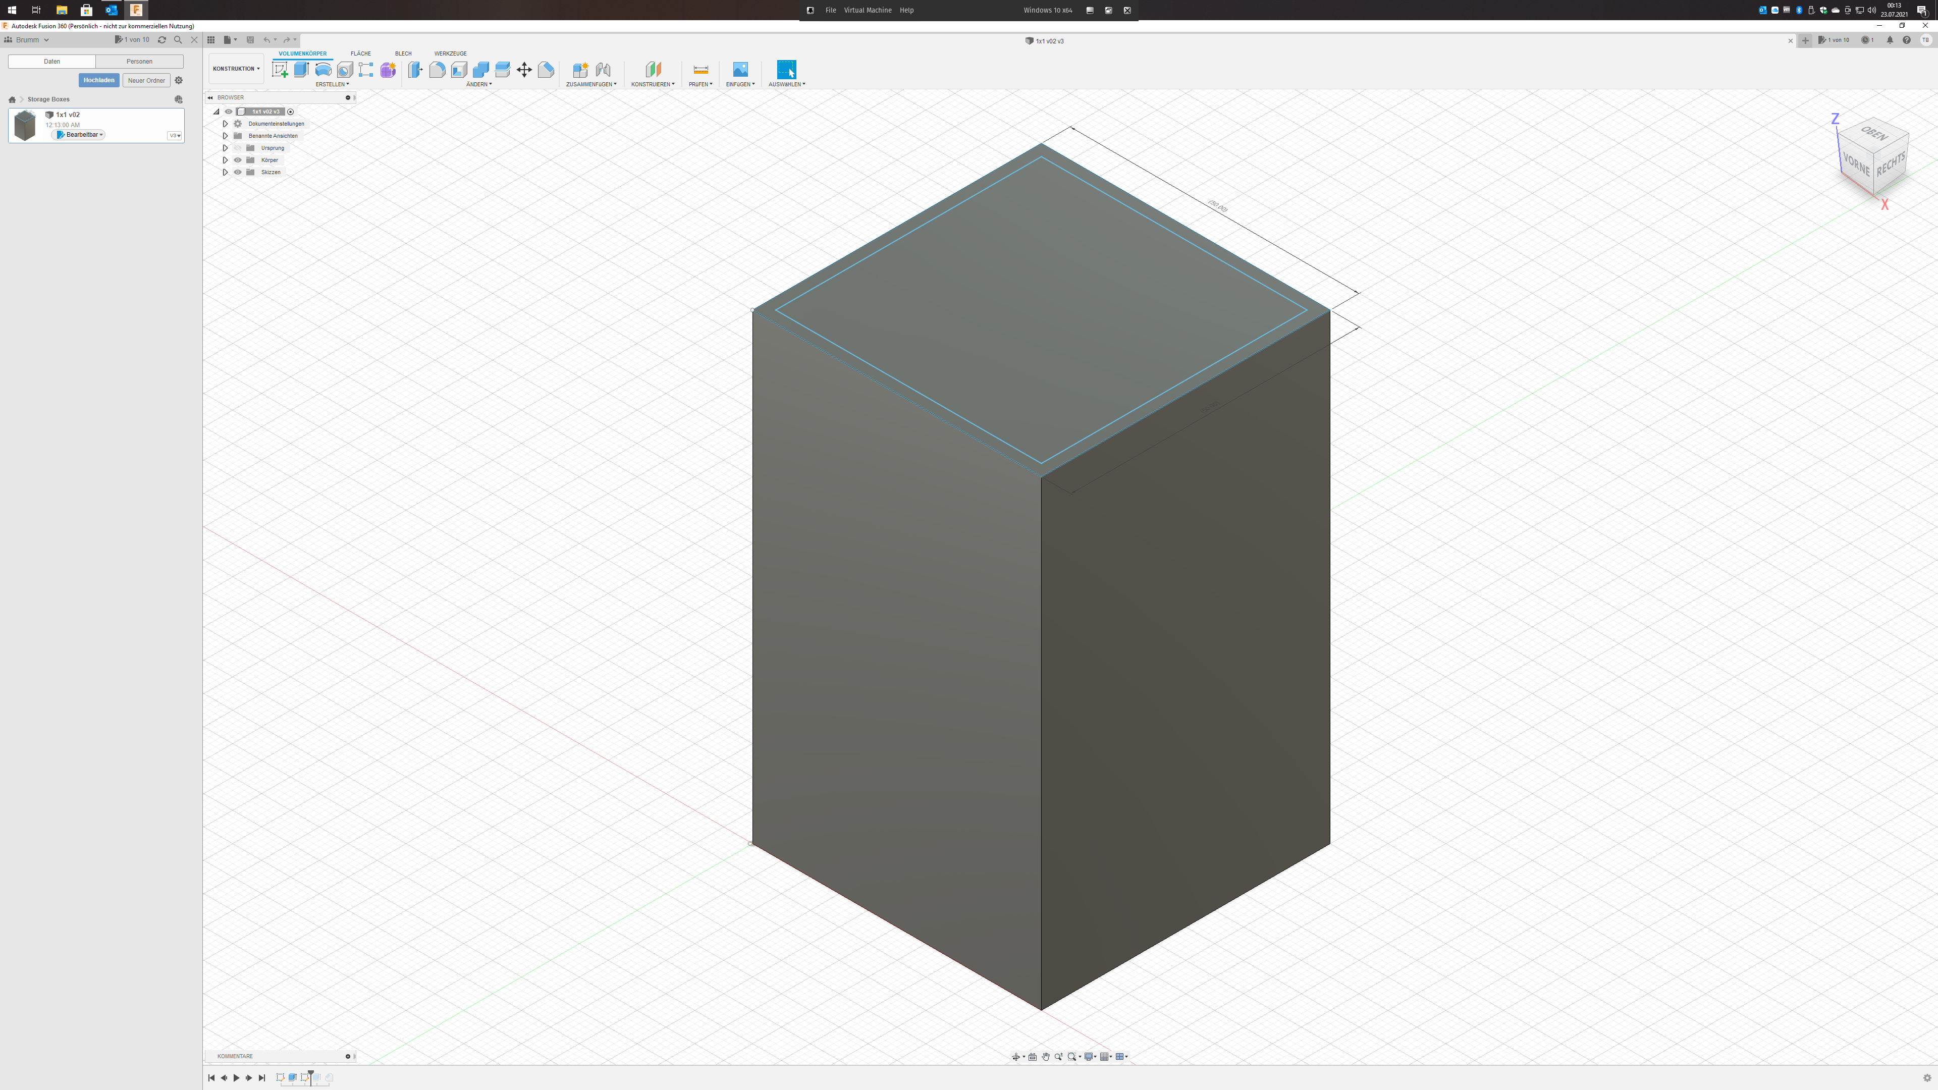
Task: Switch to the FLÄCHE tab
Action: point(360,53)
